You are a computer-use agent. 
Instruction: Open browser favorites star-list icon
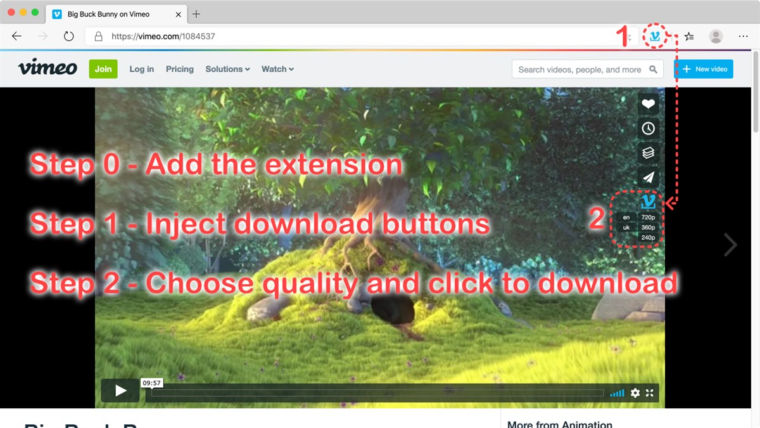point(689,36)
